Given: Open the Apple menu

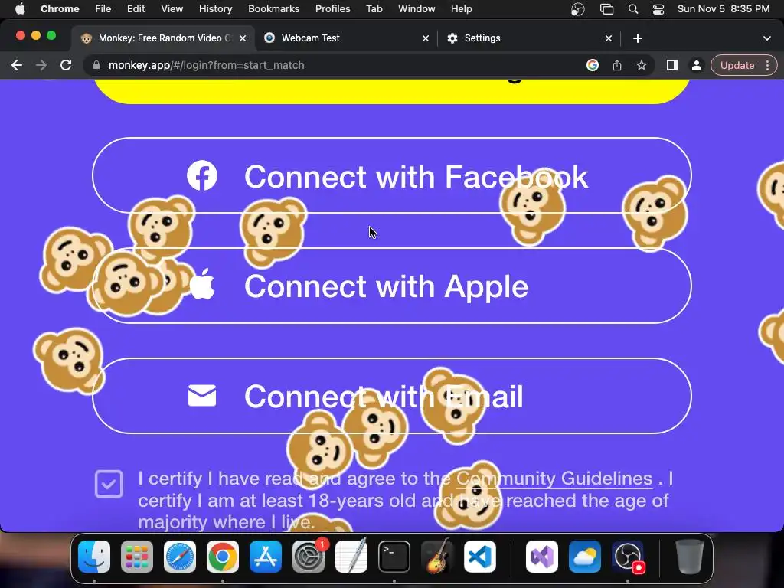Looking at the screenshot, I should click(20, 9).
